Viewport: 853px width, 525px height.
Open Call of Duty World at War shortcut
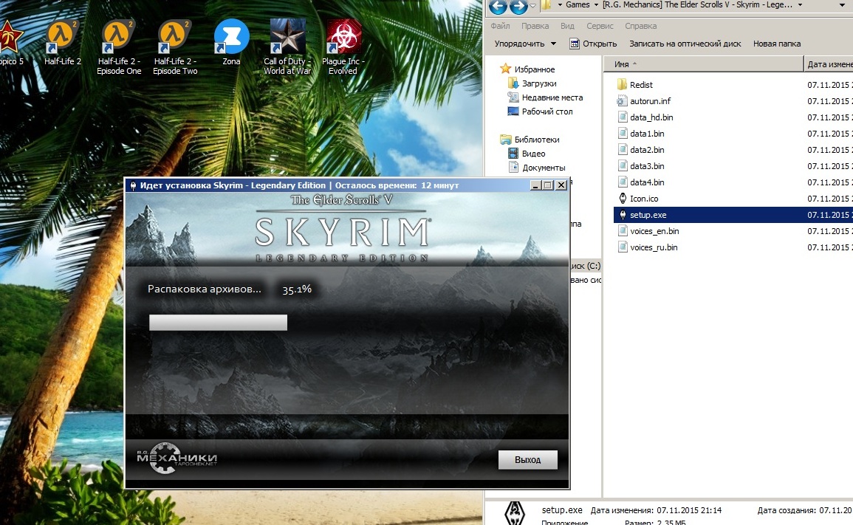287,47
